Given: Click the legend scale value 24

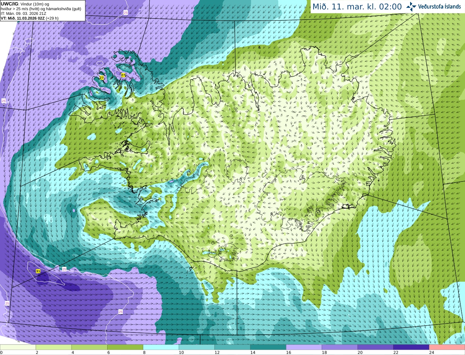Looking at the screenshot, I should (432, 352).
